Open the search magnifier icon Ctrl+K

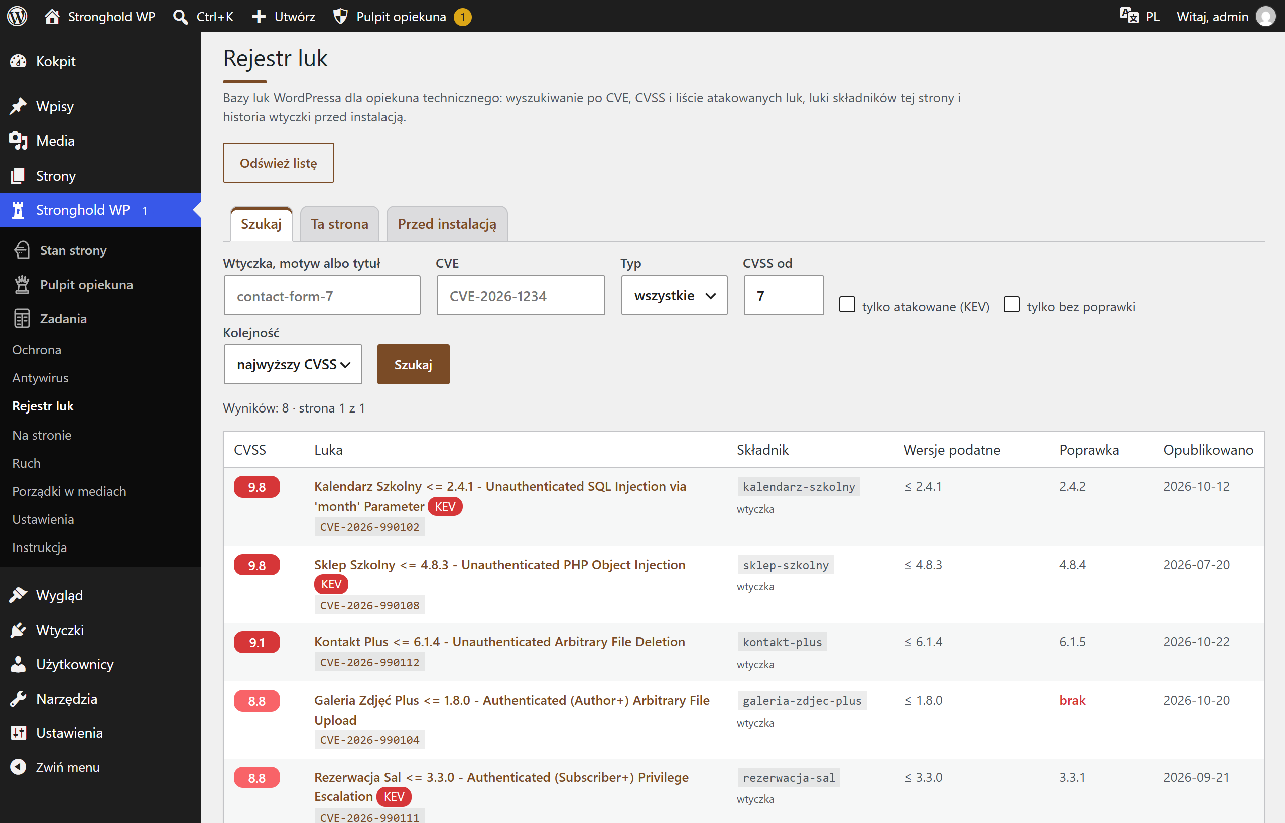click(181, 17)
